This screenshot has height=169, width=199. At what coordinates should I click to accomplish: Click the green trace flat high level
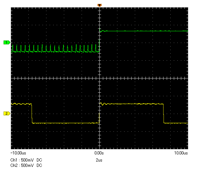145,31
